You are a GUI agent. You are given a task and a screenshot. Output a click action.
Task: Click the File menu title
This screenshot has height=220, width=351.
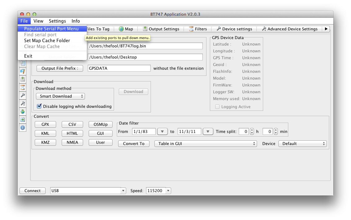pyautogui.click(x=24, y=21)
